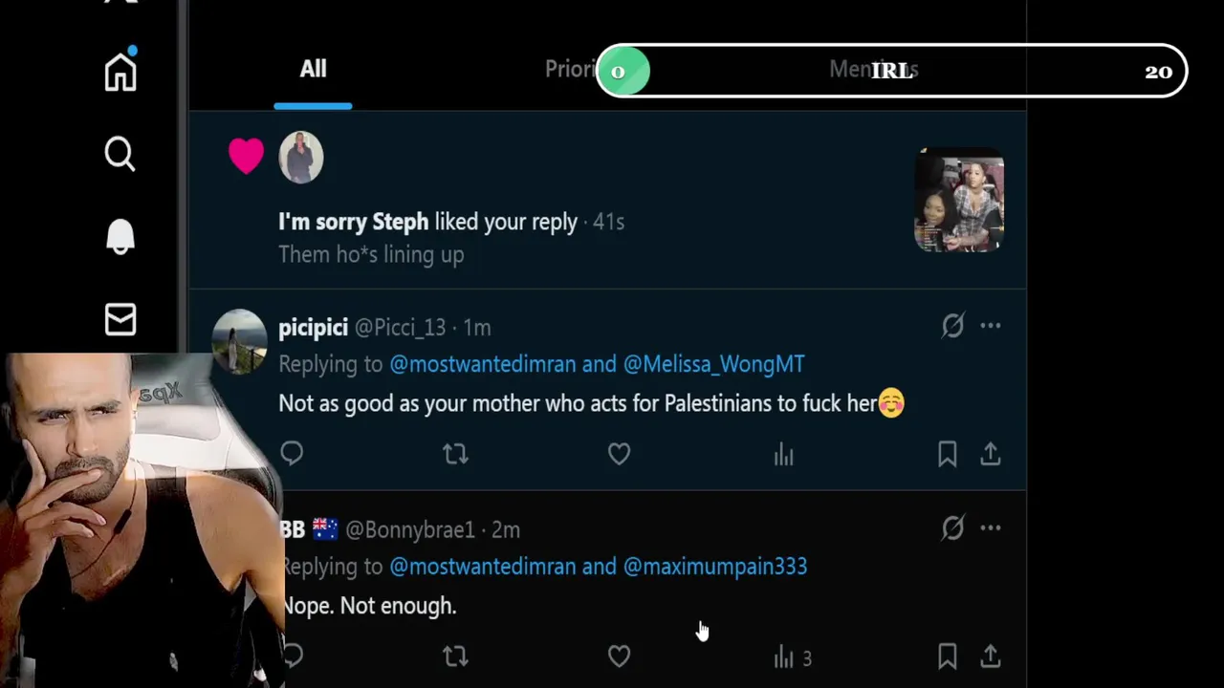
Task: Open @maximumpain333 mention link
Action: click(714, 566)
